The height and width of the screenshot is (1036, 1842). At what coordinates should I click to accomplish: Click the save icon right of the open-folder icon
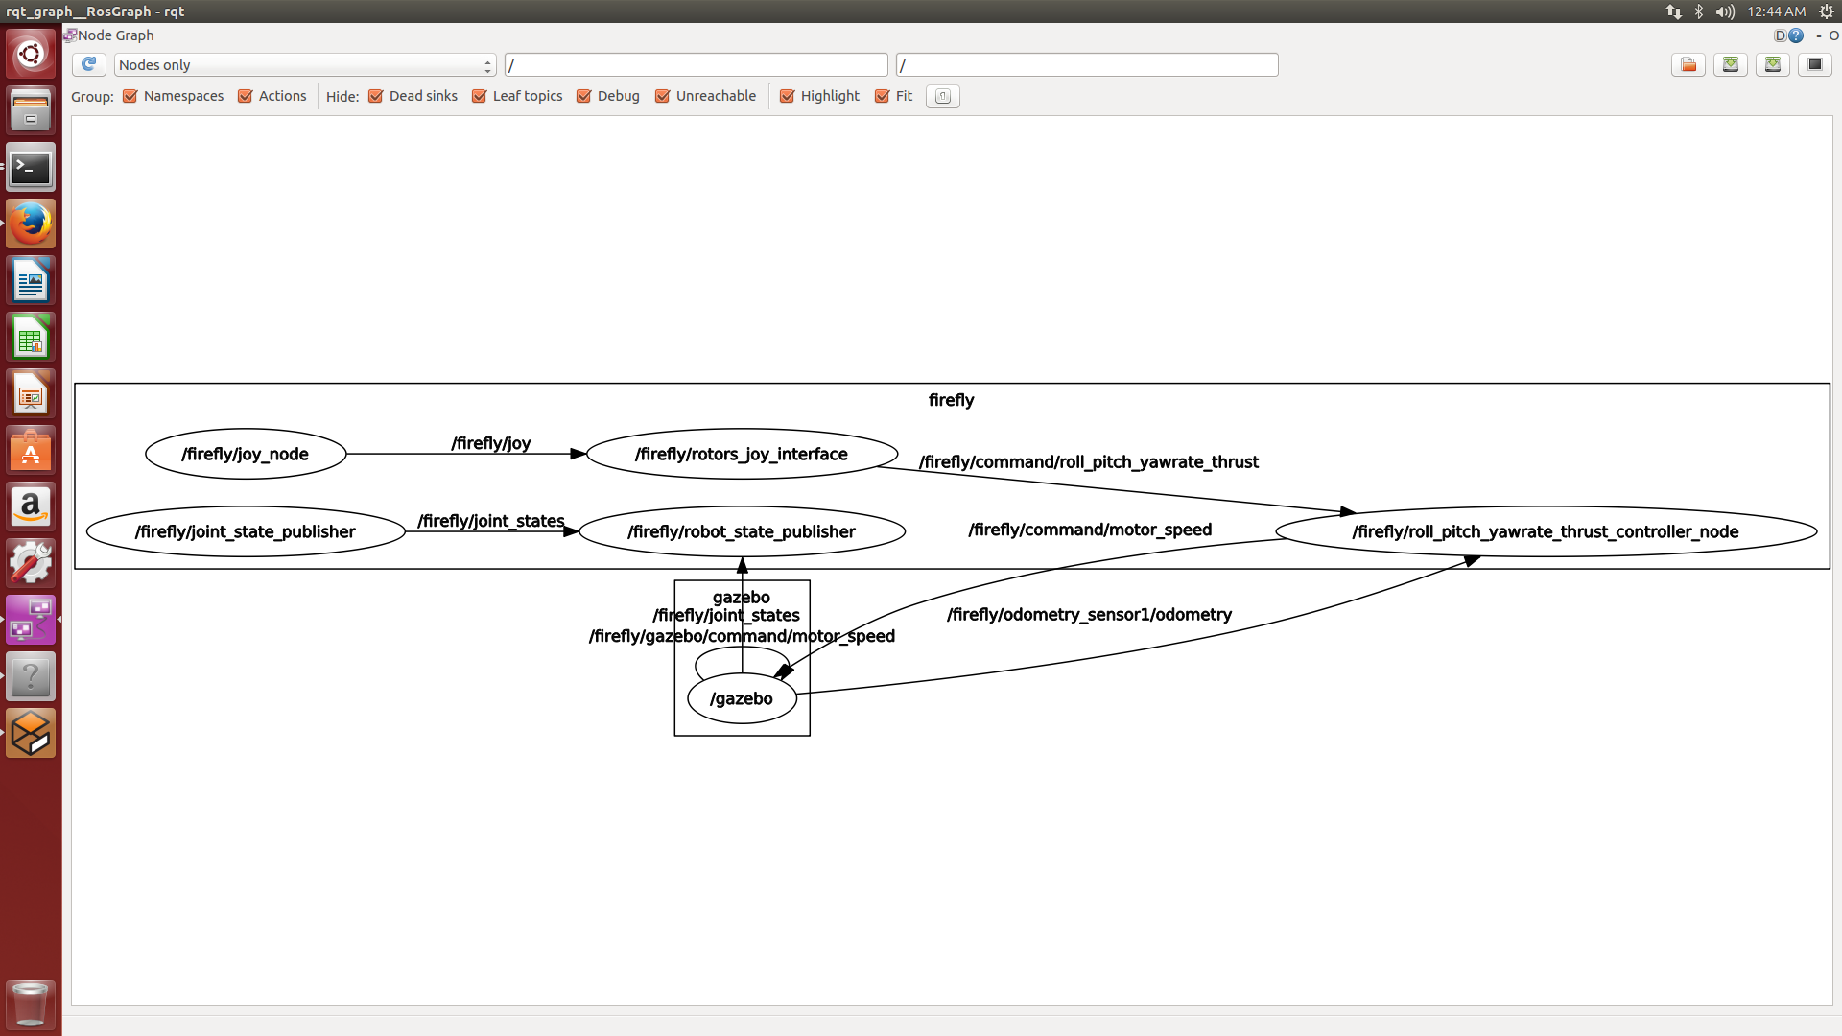1731,64
